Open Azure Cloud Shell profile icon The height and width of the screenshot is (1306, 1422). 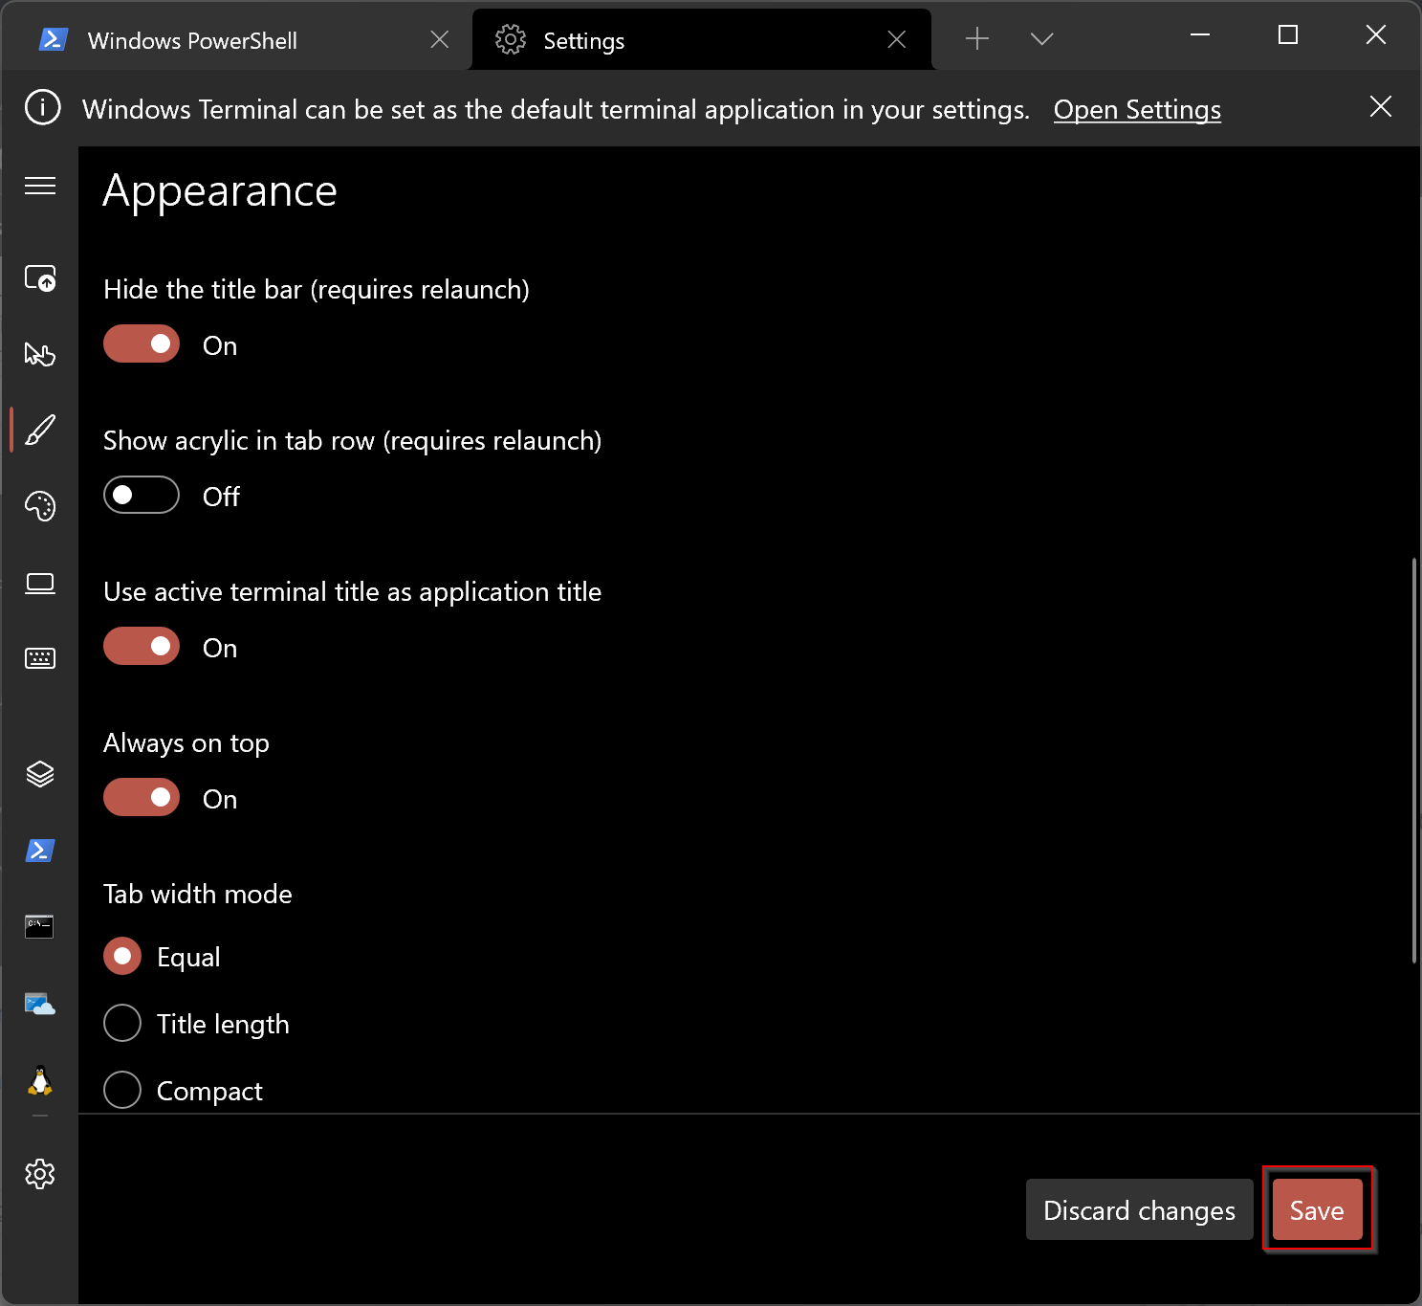click(x=40, y=1004)
